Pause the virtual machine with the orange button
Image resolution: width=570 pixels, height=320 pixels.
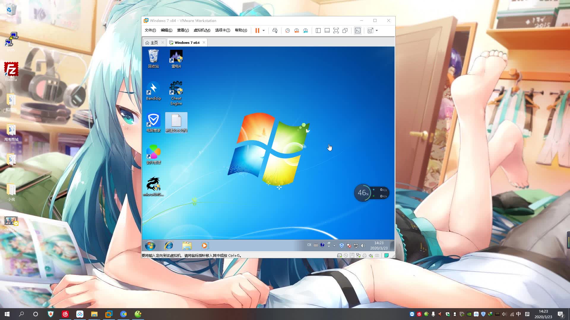[x=257, y=31]
